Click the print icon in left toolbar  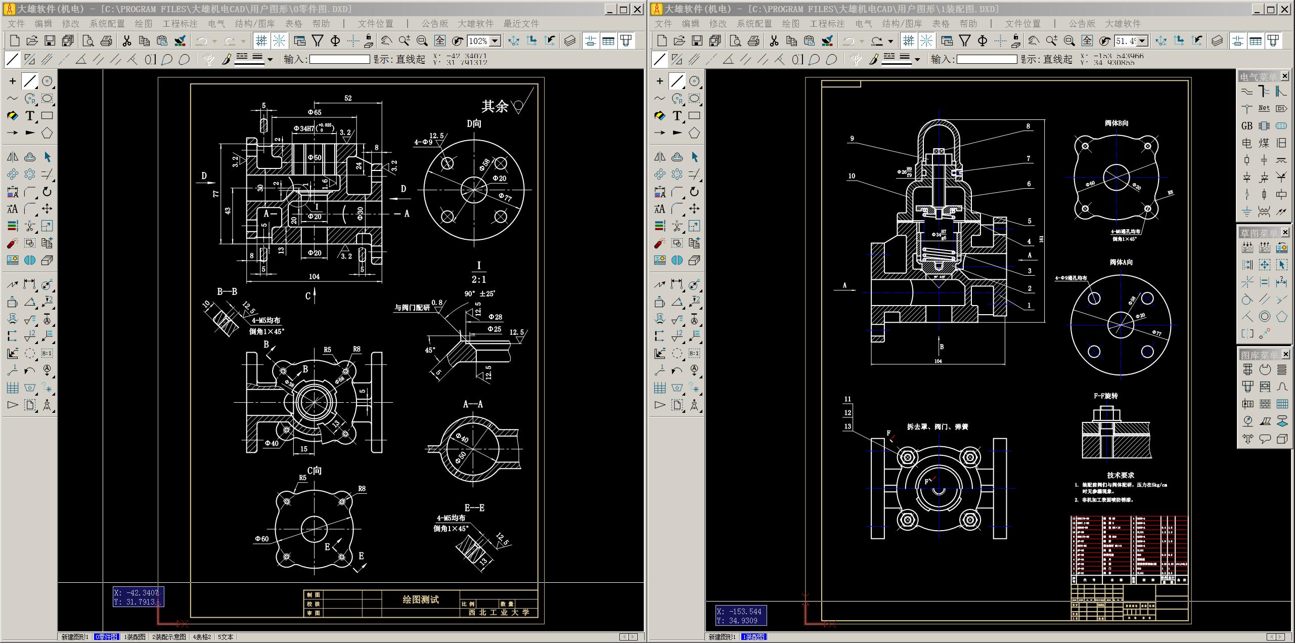pos(106,41)
